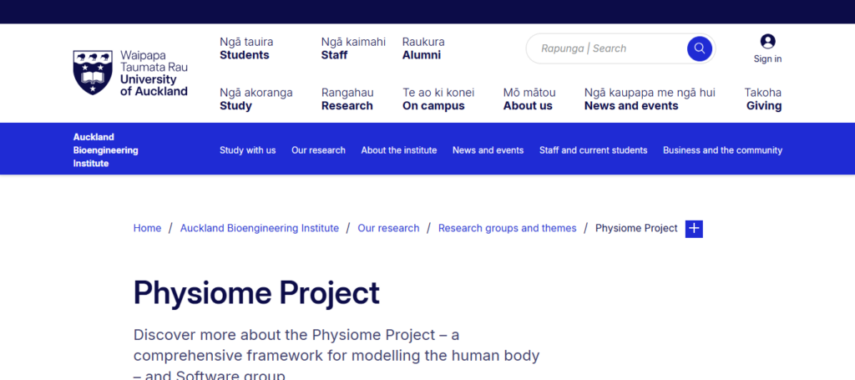Viewport: 855px width, 380px height.
Task: Open the Staff menu
Action: click(x=353, y=48)
